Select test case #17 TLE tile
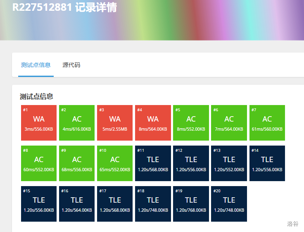The image size is (304, 232). click(115, 204)
